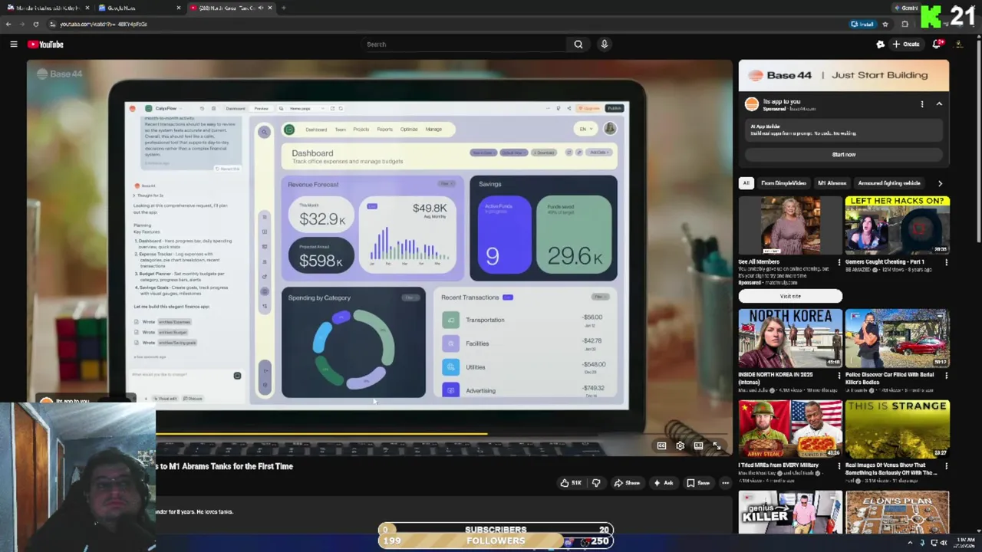Open Gamers Caught Cheating Part 1 video
The image size is (982, 552).
point(897,225)
